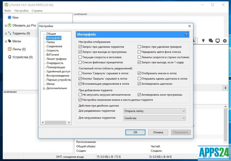Screen dimensions: 231x161
Task: Click the Торренты arrows icon
Action: pos(10,33)
